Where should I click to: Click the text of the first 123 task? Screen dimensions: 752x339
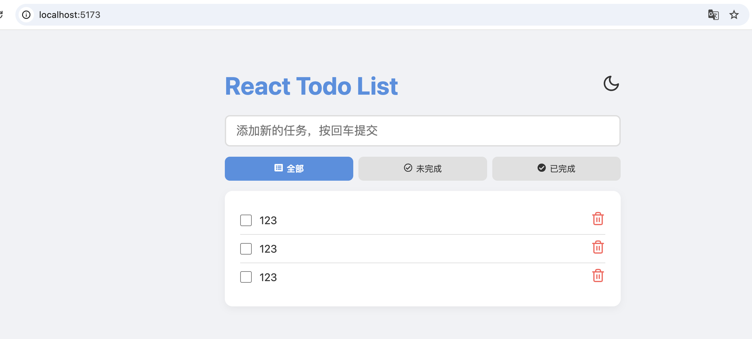coord(268,220)
